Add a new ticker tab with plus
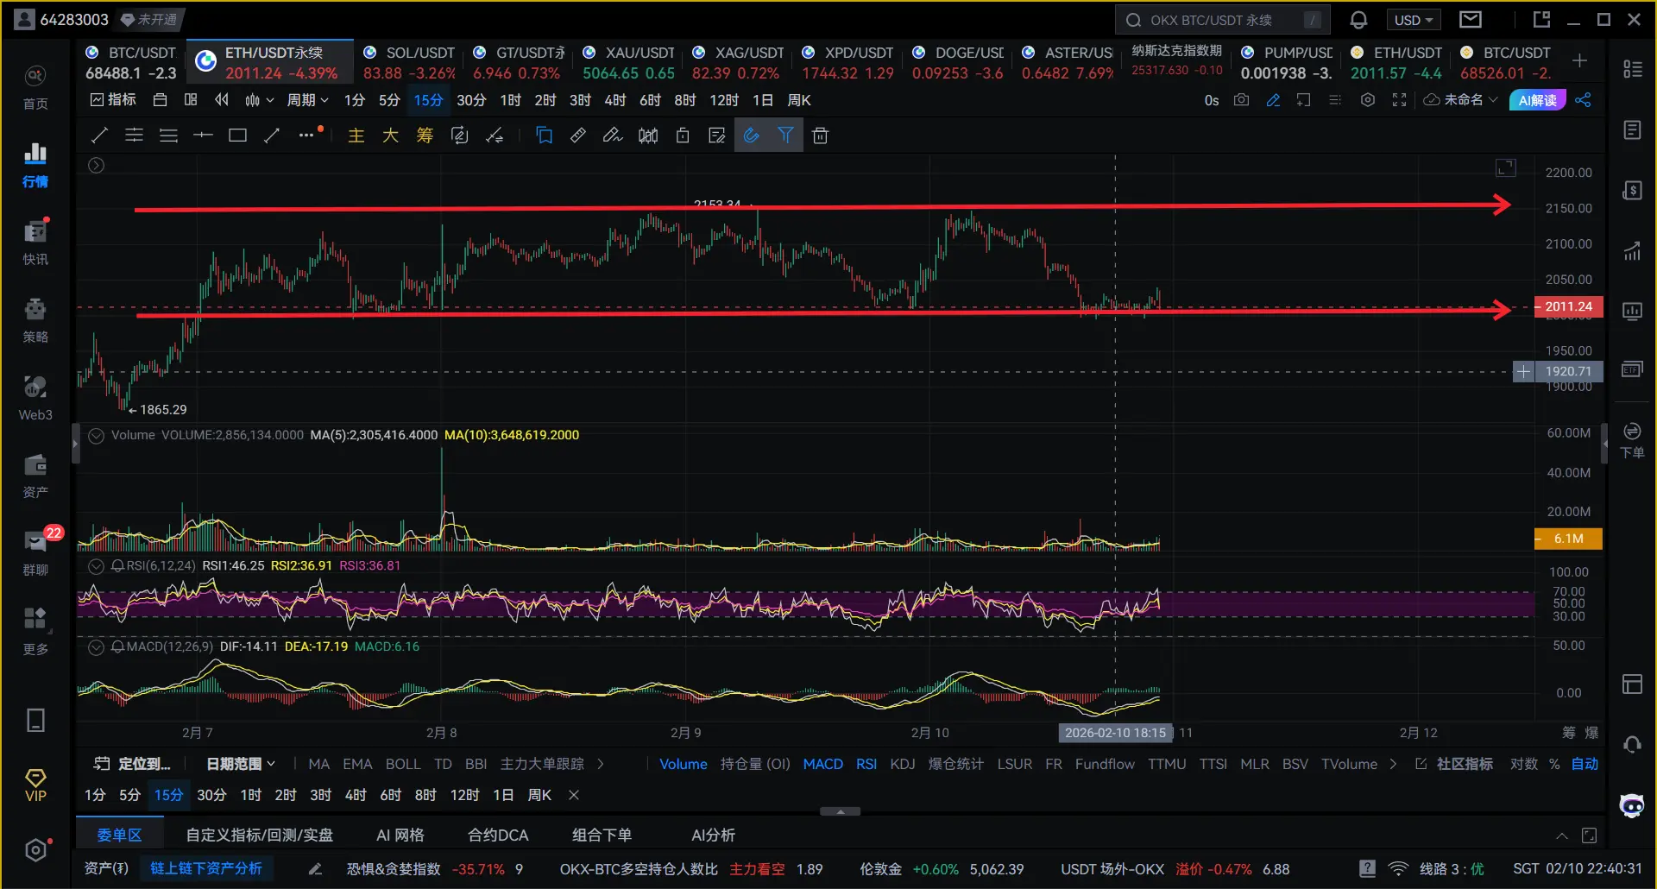The height and width of the screenshot is (889, 1657). (1579, 60)
